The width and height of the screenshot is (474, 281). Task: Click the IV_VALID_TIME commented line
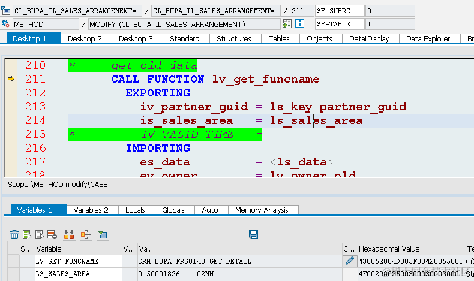pos(165,134)
